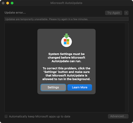The image size is (133, 123).
Task: Click the 'System Settings must be changed' message
Action: pyautogui.click(x=66, y=58)
